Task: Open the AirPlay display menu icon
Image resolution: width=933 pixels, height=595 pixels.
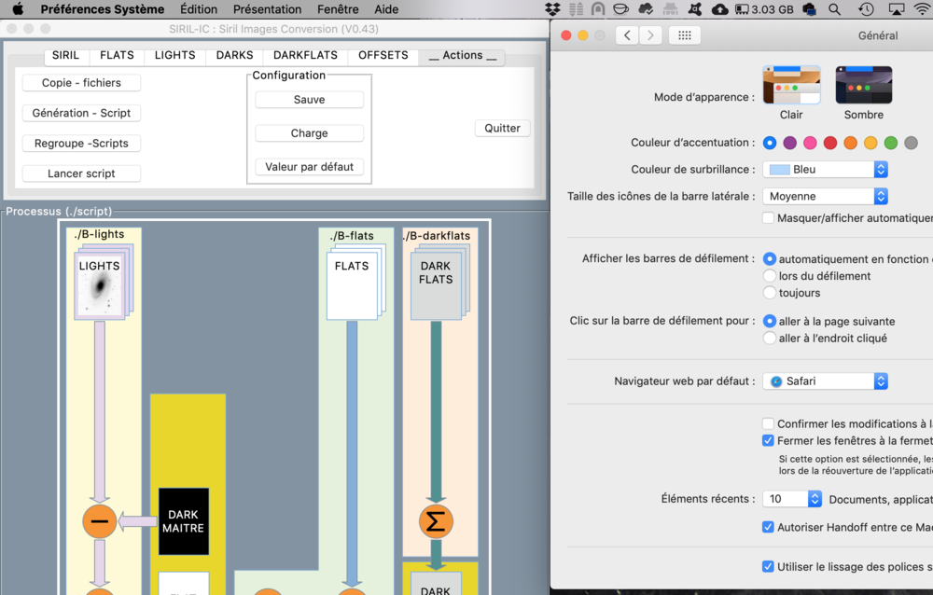Action: pos(896,9)
